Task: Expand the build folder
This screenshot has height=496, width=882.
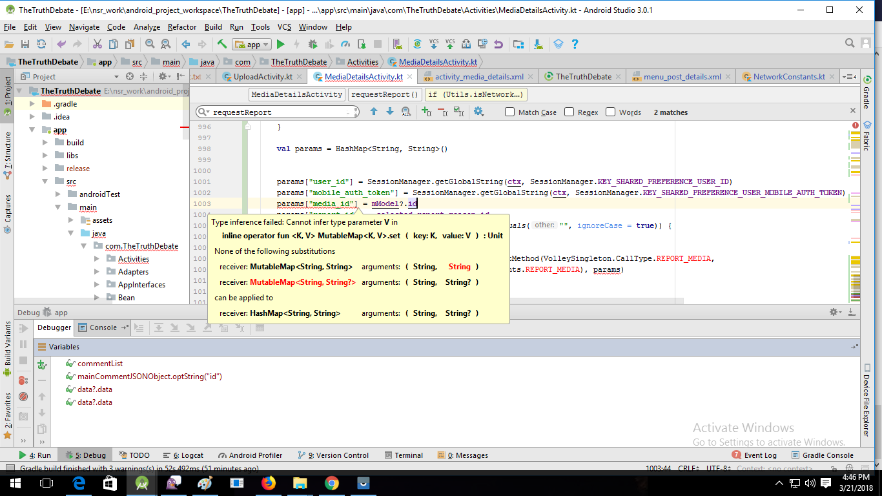Action: [x=45, y=143]
